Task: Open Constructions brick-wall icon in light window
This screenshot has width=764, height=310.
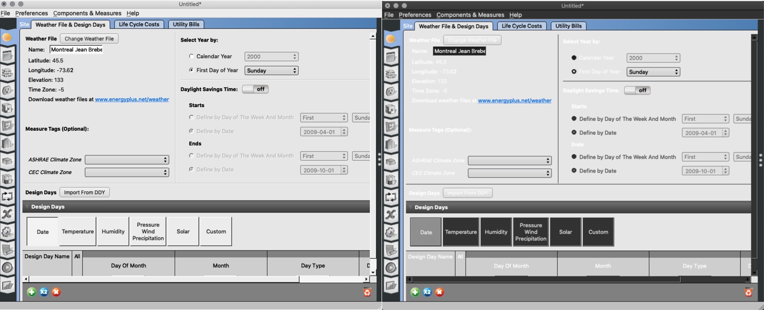Action: [x=7, y=73]
